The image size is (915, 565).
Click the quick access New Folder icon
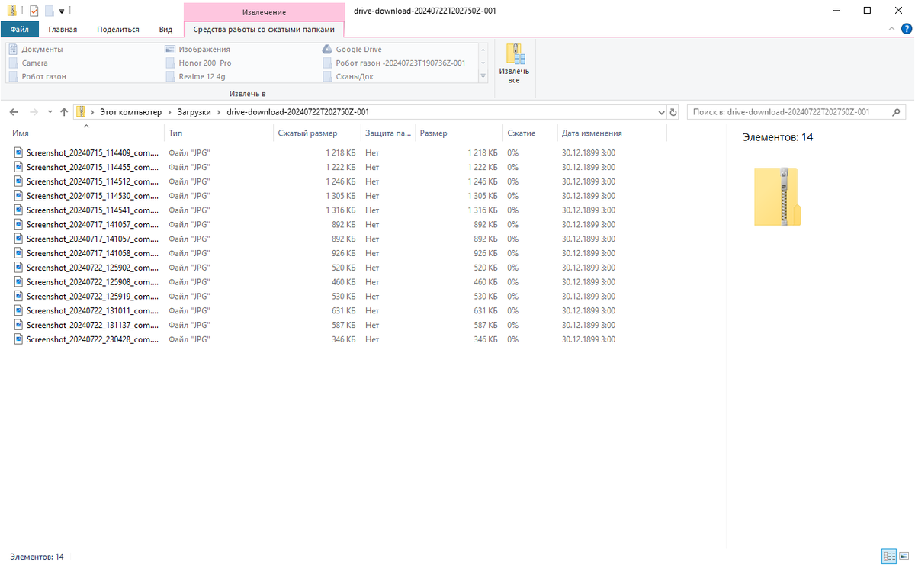click(x=49, y=11)
